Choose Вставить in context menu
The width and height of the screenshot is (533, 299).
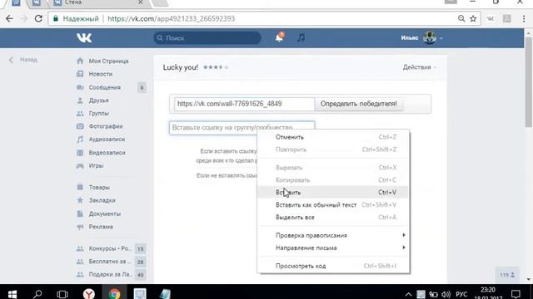coord(333,192)
